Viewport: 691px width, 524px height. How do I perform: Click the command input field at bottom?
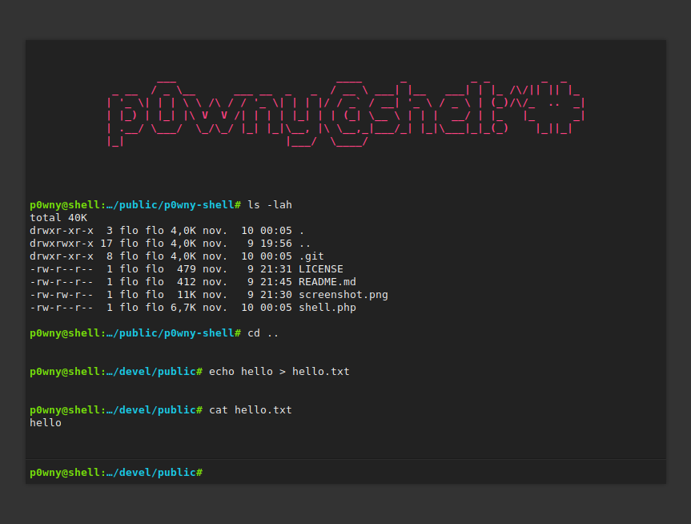[434, 473]
